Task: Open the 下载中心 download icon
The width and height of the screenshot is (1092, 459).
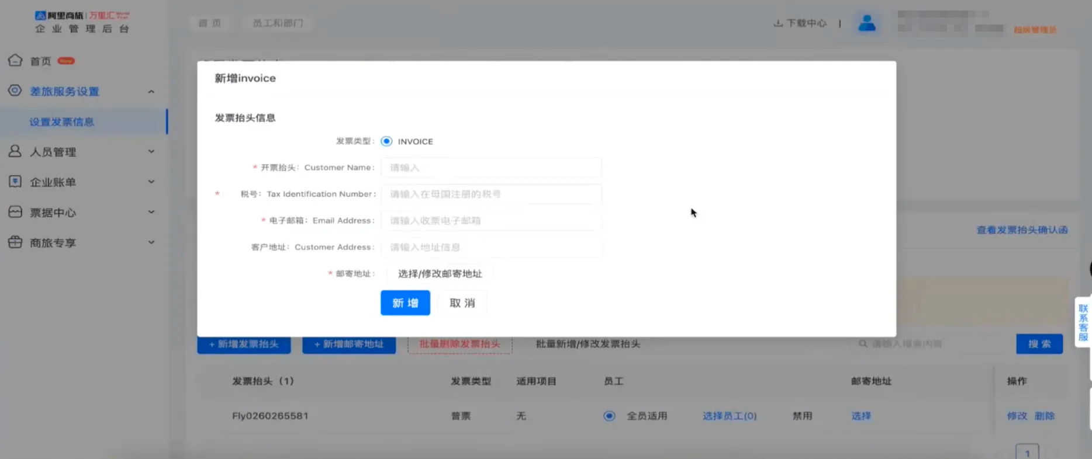Action: click(x=778, y=23)
